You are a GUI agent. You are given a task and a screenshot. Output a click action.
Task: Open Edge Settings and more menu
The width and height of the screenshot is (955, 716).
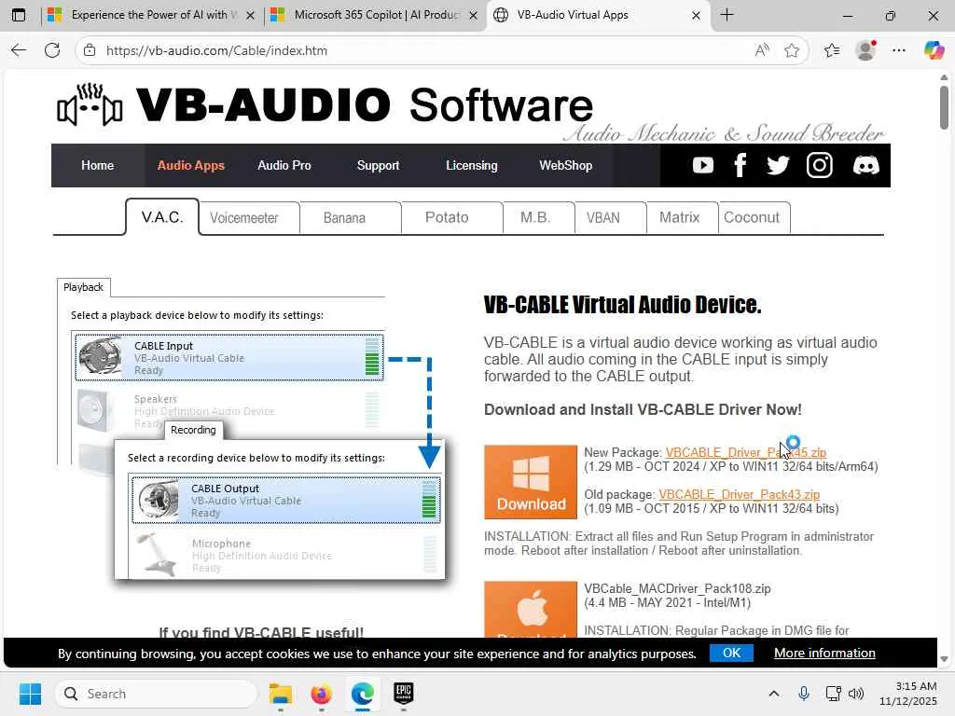(x=899, y=50)
